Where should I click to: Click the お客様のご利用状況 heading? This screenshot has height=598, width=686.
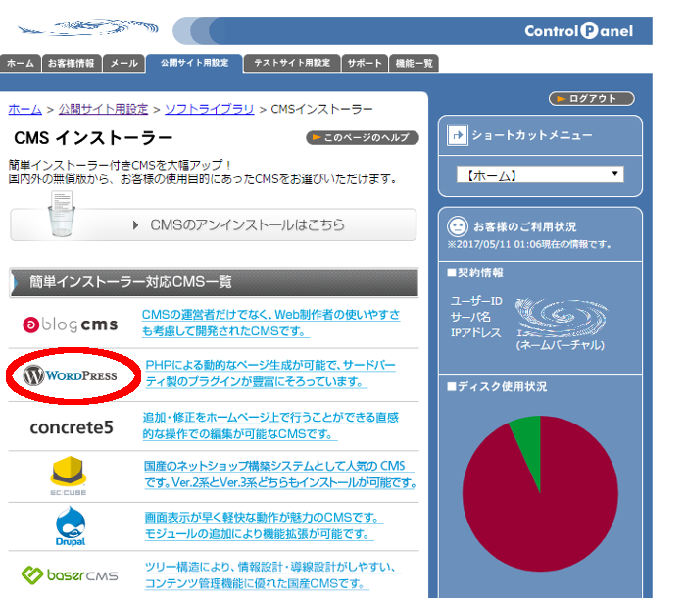point(525,226)
